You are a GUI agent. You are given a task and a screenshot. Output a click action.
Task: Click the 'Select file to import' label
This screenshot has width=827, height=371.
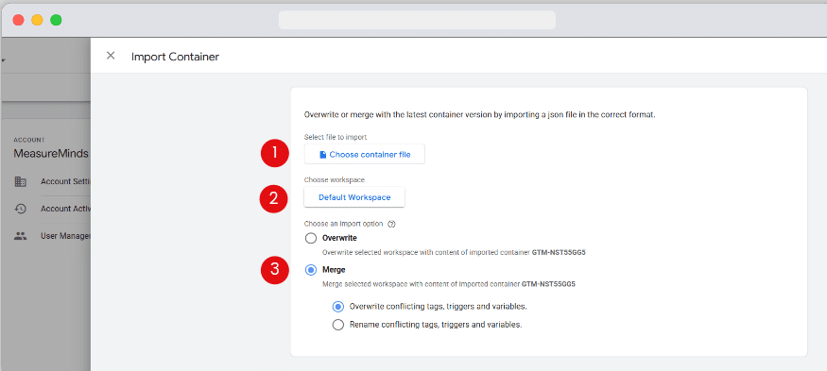[336, 137]
